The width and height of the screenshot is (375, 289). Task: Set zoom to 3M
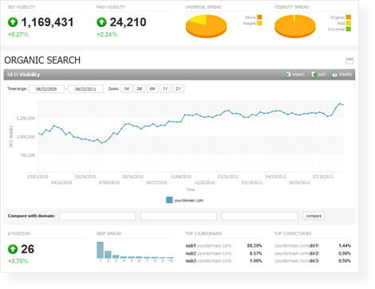click(x=140, y=88)
